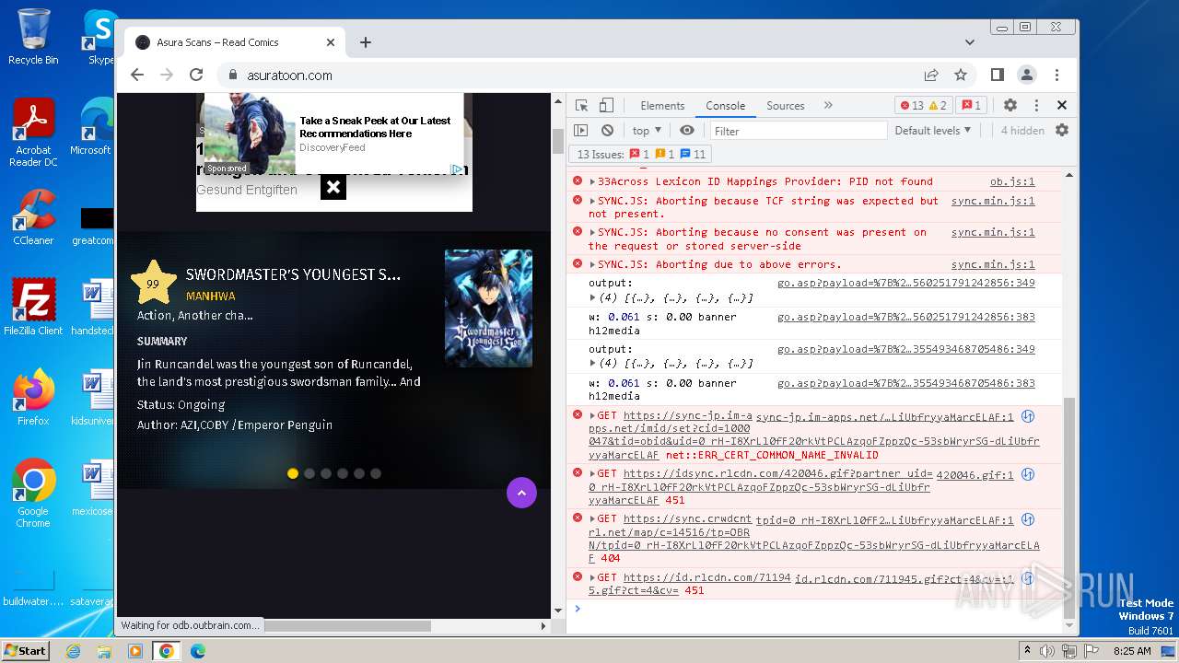1179x663 pixels.
Task: Select the first yellow slider dot
Action: [x=293, y=473]
